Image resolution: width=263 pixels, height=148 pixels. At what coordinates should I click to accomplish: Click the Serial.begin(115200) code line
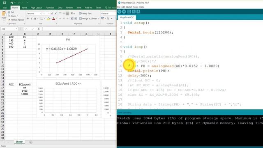150,32
